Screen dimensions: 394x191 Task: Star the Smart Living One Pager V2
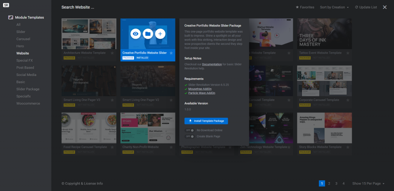click(x=171, y=100)
